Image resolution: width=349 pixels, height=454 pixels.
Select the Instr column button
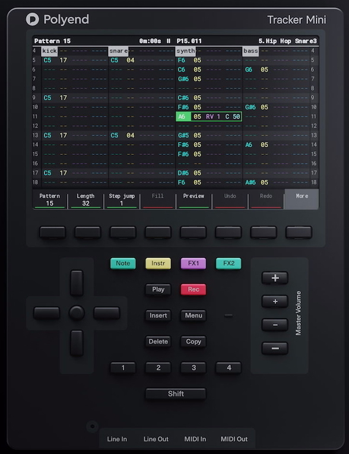(x=158, y=263)
